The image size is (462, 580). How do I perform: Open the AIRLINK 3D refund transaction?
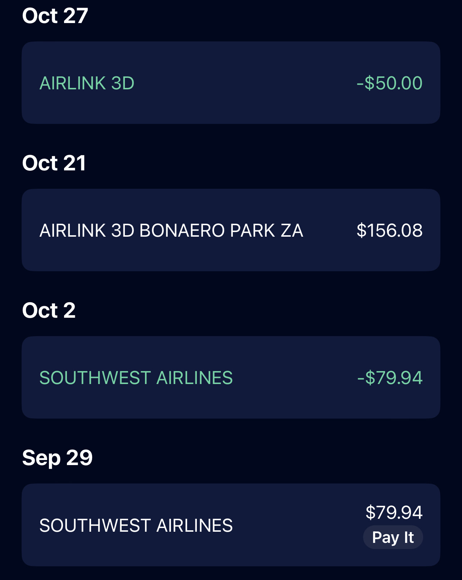pyautogui.click(x=230, y=83)
